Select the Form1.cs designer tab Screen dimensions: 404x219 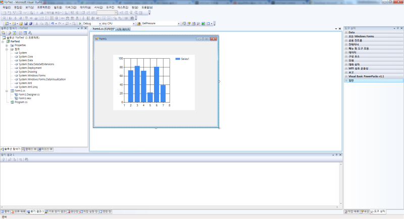tap(104, 29)
